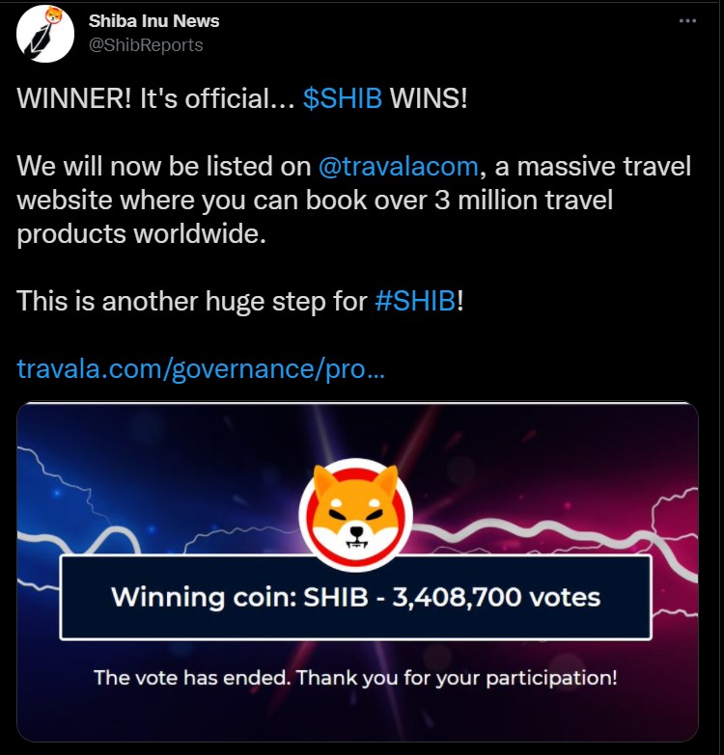Click the 'WINS!' word after $SHIB
The image size is (724, 755).
pos(429,98)
